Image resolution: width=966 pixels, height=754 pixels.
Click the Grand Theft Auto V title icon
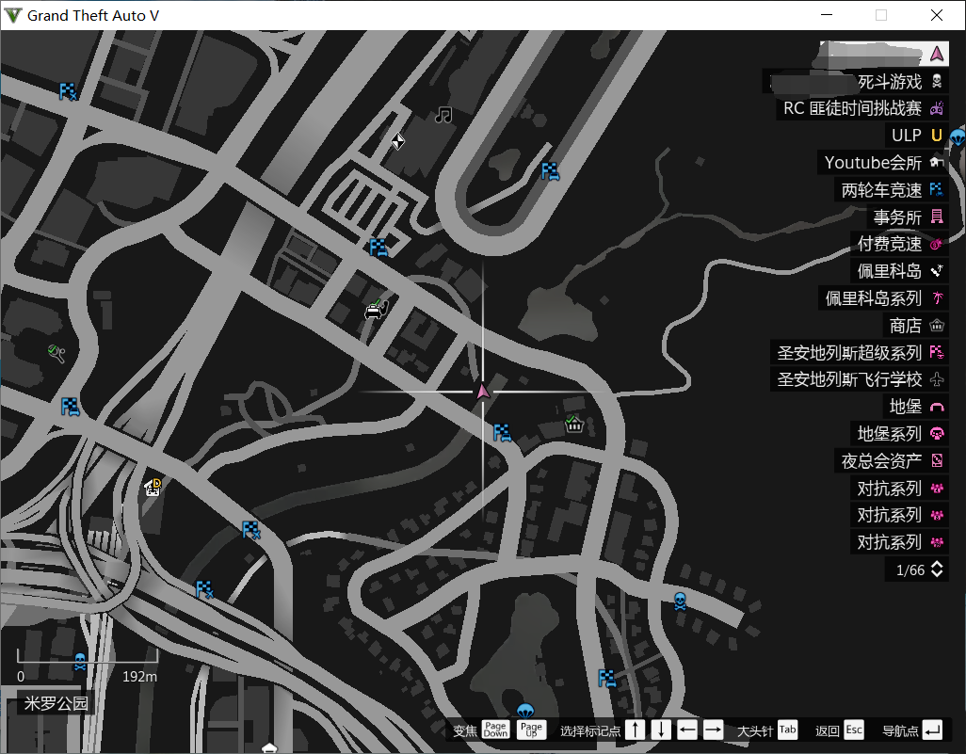click(13, 15)
